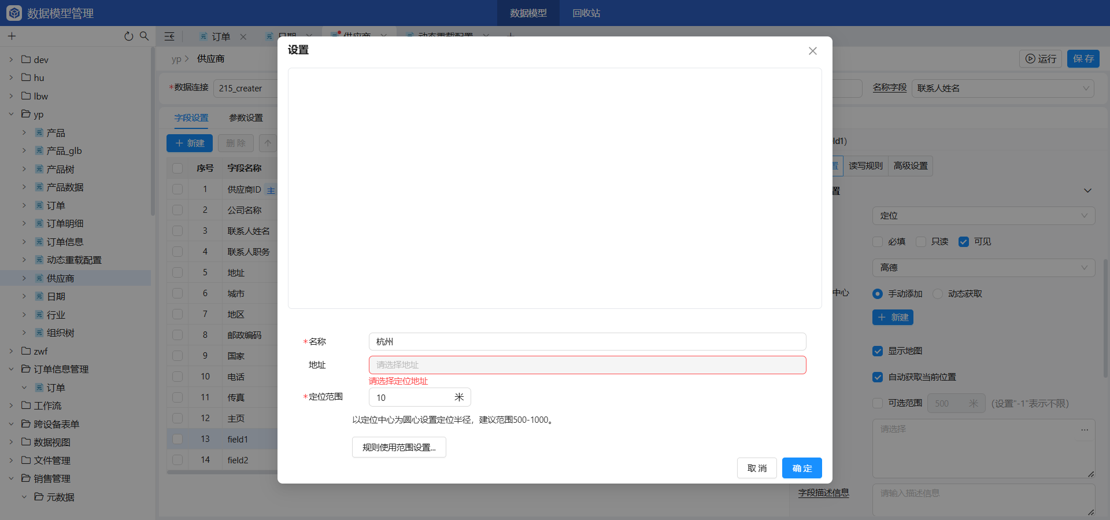Select the 动态获取 radio button

pos(938,294)
